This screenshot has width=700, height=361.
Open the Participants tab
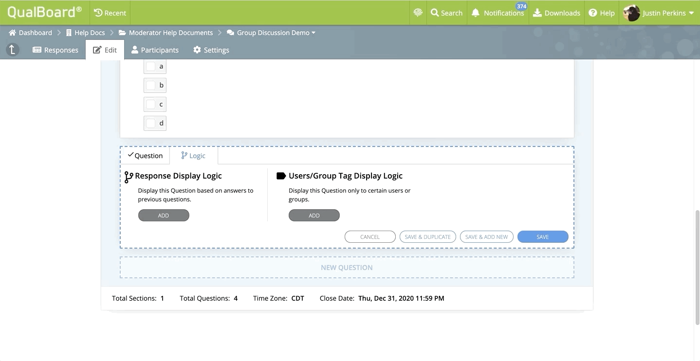(155, 50)
